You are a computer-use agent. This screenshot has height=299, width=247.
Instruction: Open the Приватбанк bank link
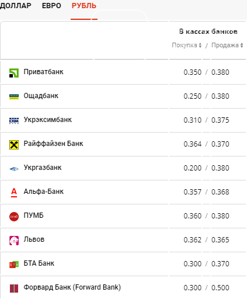coord(44,72)
